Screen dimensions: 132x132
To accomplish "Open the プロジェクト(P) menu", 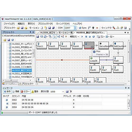I will point(45,23).
